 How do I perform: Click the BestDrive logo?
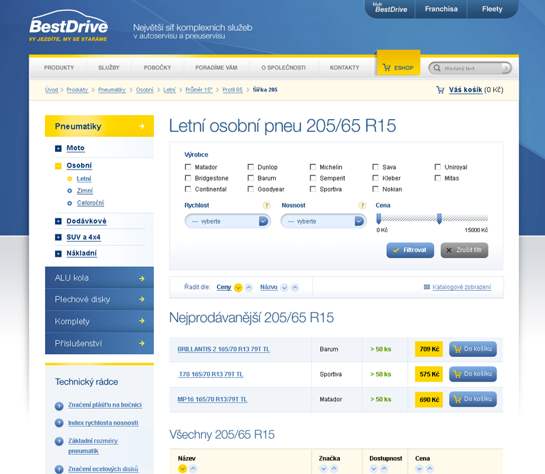[x=69, y=26]
